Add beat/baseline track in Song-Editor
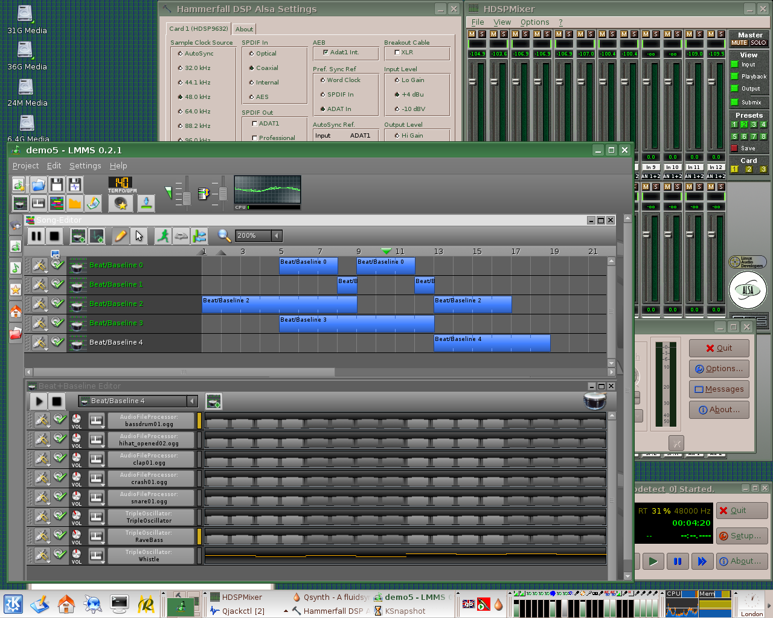The image size is (773, 618). [78, 236]
